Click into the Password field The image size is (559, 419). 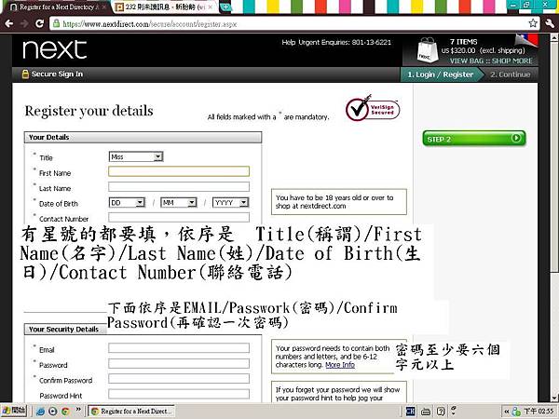(179, 363)
